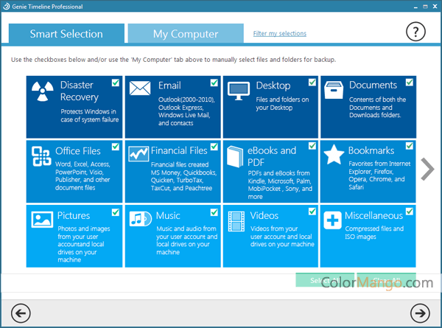Image resolution: width=442 pixels, height=328 pixels.
Task: Open the Filter my selections link
Action: [x=280, y=34]
